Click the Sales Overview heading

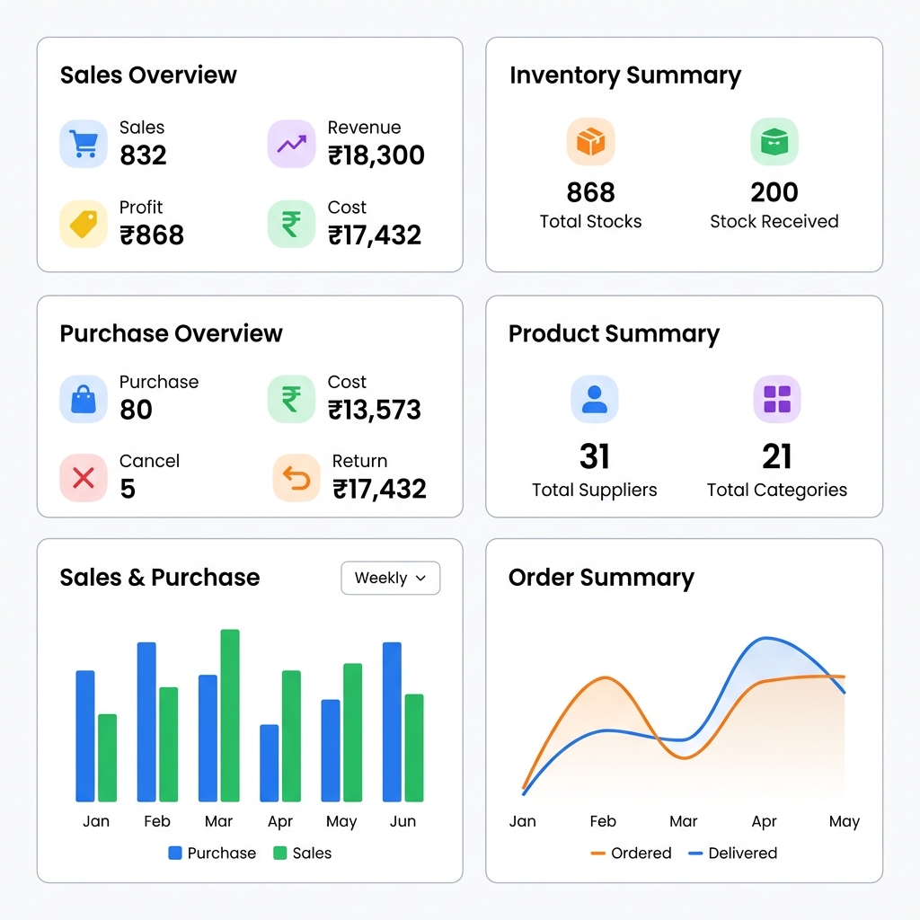(148, 75)
